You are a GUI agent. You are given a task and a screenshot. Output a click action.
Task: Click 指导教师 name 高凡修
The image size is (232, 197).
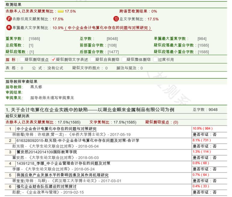(x=36, y=87)
